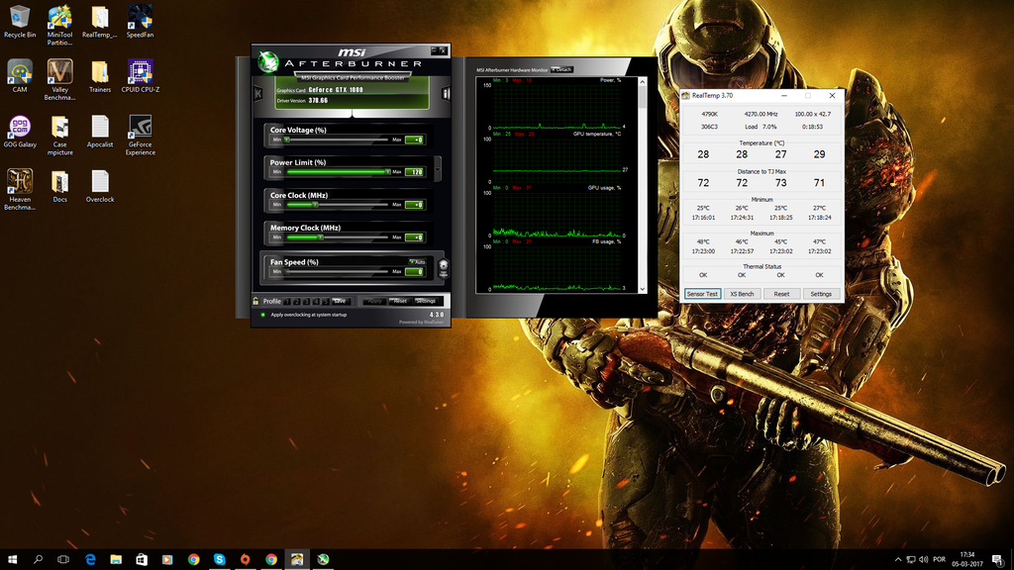The image size is (1014, 570).
Task: Open Afterburner Settings
Action: tap(426, 301)
